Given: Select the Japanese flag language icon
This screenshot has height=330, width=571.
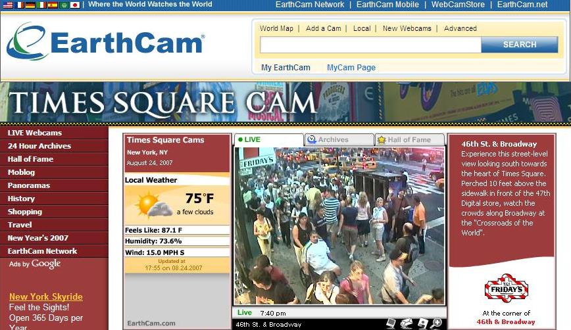Looking at the screenshot, I should tap(74, 5).
